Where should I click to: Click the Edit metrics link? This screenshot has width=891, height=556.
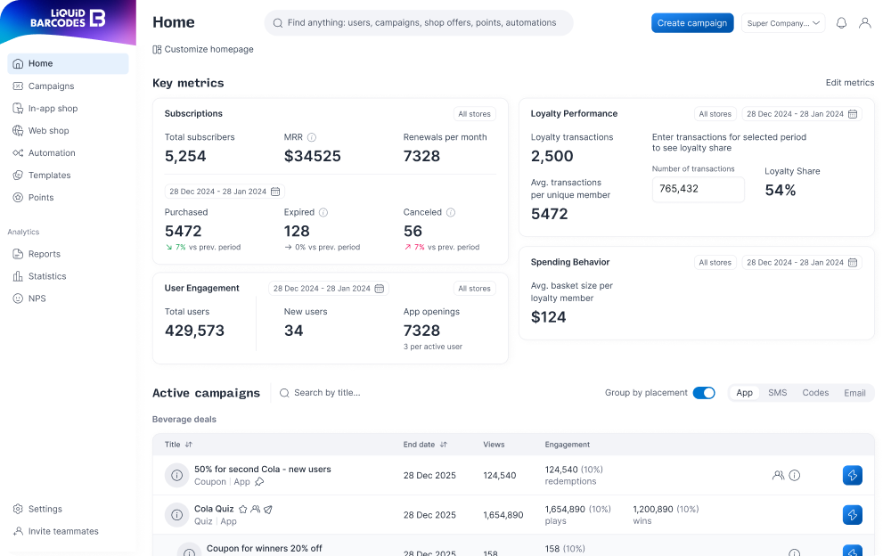pyautogui.click(x=850, y=82)
